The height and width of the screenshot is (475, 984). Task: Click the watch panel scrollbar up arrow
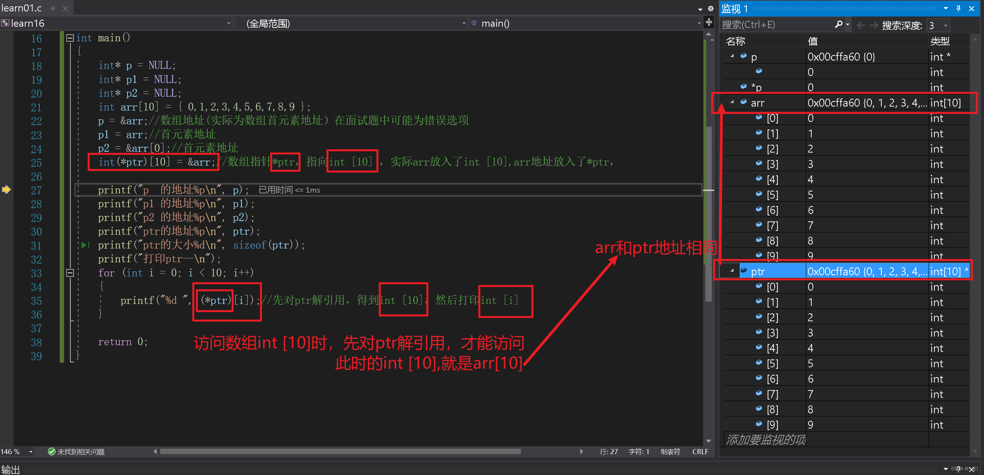975,39
